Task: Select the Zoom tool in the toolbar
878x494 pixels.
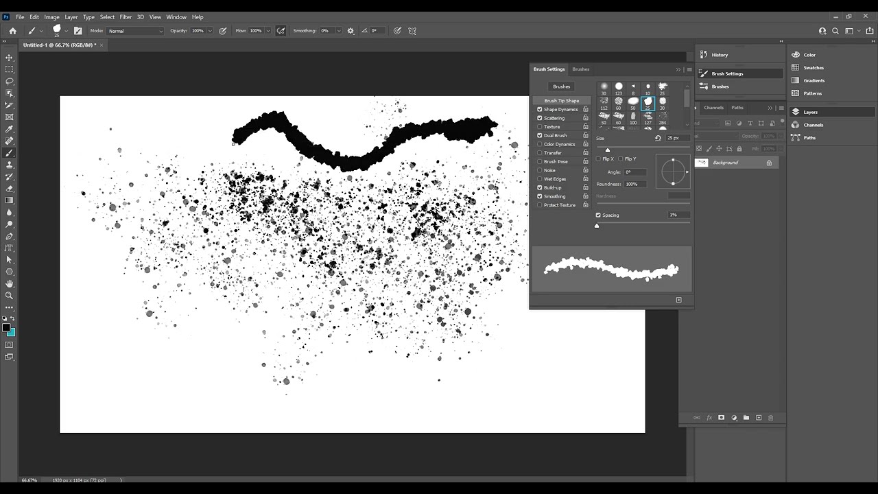Action: click(x=10, y=296)
